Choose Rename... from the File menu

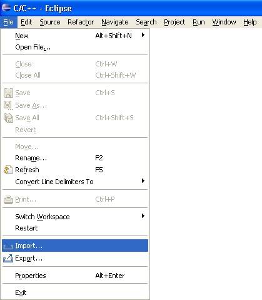(x=75, y=158)
